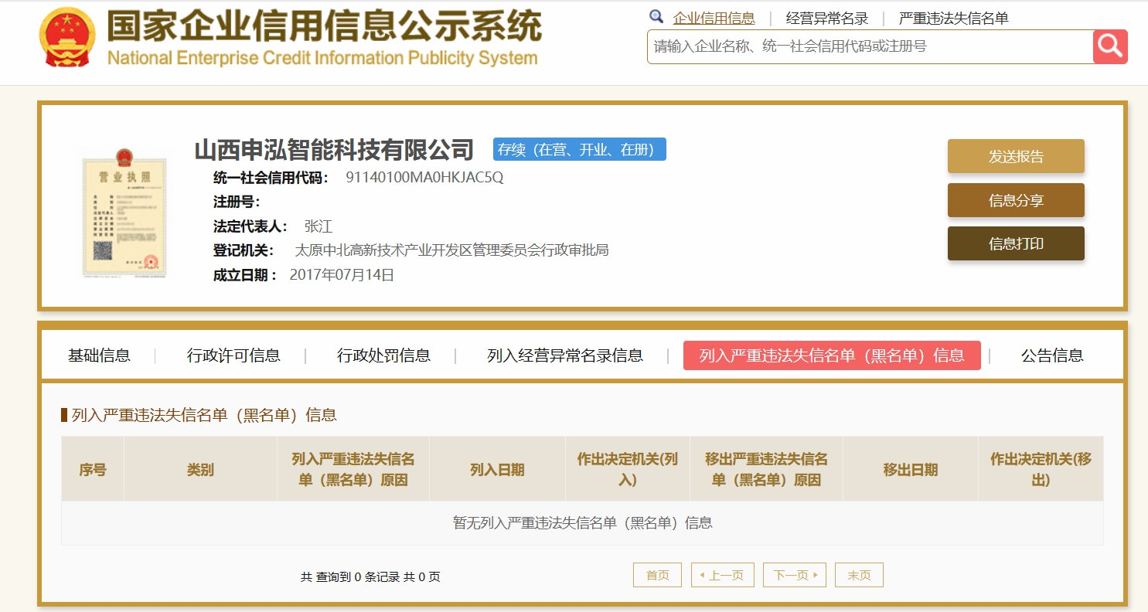Click the small magnifier icon beside 企业信用信息
Image resolution: width=1148 pixels, height=612 pixels.
(656, 17)
